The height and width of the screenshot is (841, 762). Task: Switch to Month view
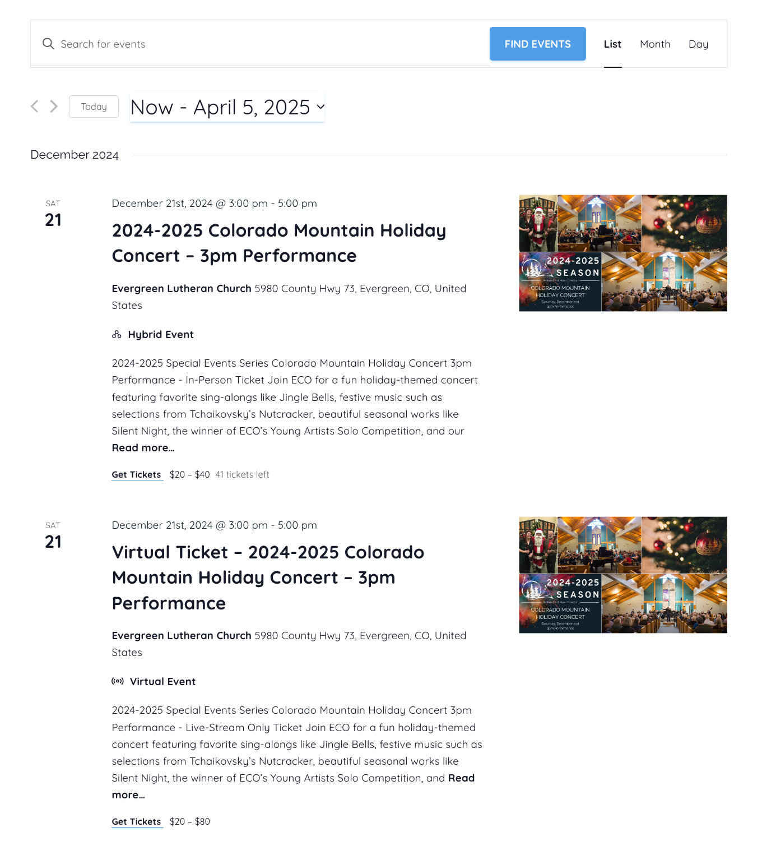(655, 44)
